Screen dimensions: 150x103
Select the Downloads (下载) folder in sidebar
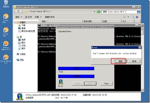[22, 25]
